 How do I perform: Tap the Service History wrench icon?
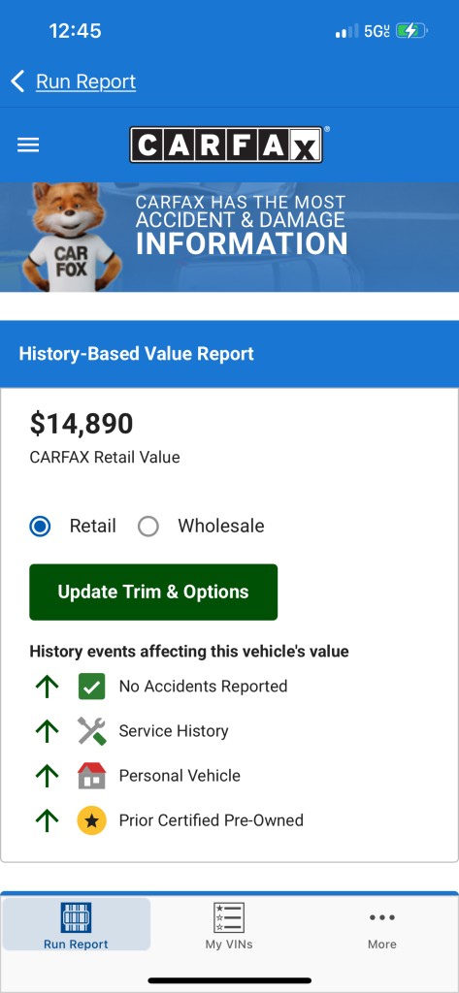click(x=92, y=731)
